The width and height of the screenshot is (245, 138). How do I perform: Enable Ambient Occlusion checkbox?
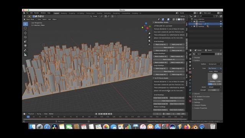[195, 97]
